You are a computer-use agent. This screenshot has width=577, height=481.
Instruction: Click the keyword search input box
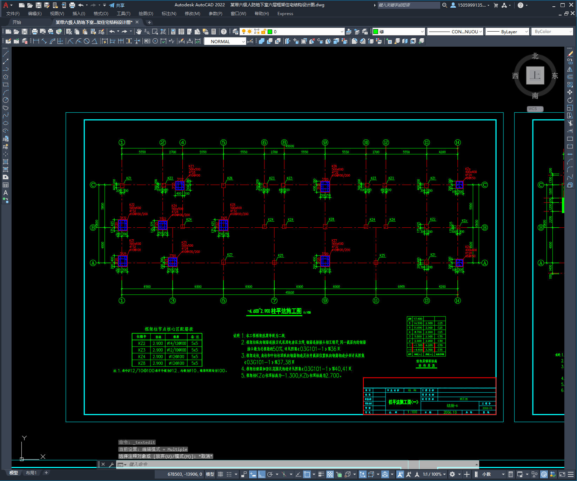409,5
